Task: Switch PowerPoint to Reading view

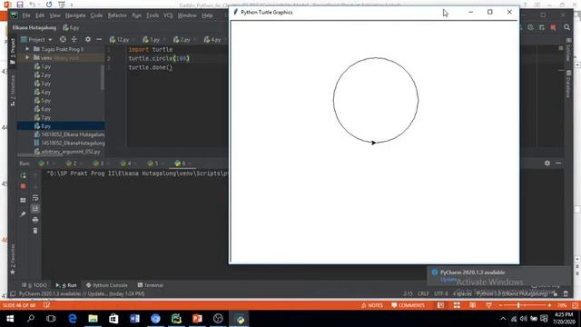Action: (473, 305)
